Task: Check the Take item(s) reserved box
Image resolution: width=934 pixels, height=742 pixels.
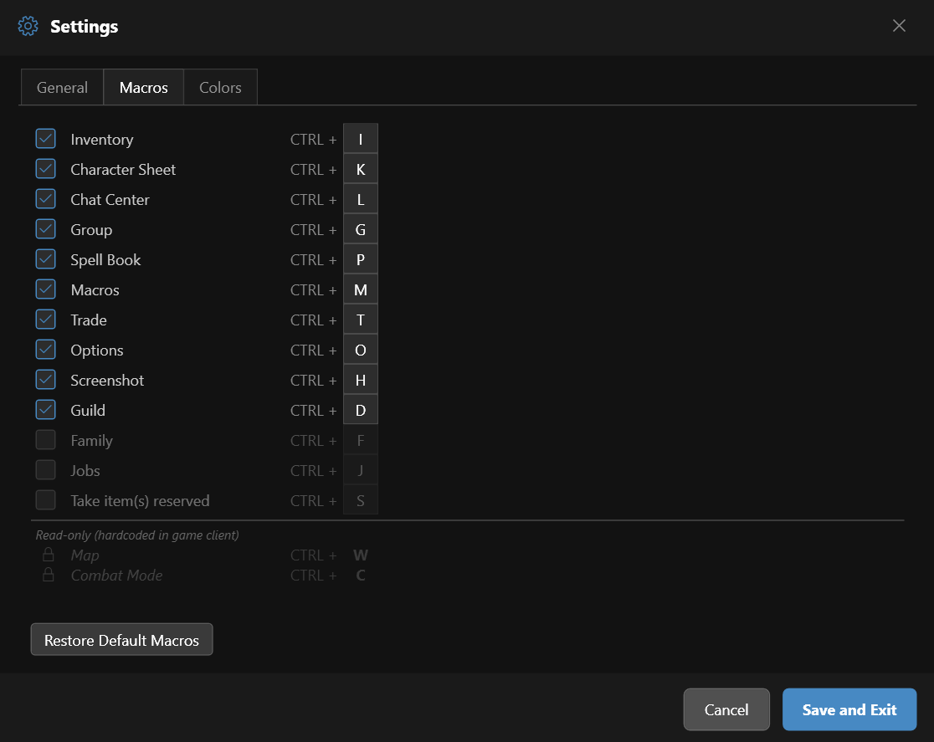Action: 46,500
